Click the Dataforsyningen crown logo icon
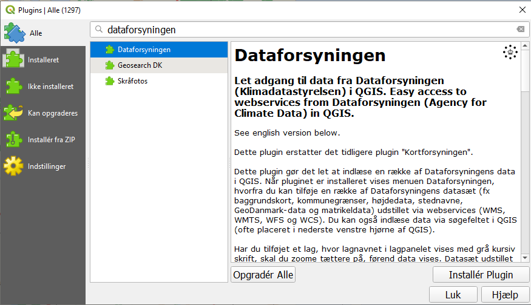This screenshot has height=305, width=531. 510,52
